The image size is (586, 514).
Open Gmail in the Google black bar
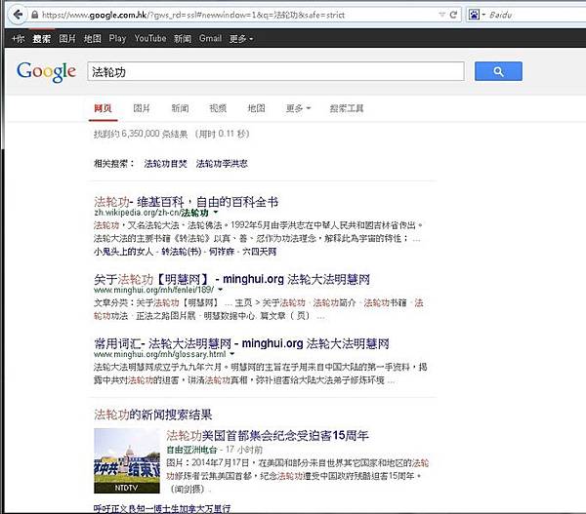(210, 38)
